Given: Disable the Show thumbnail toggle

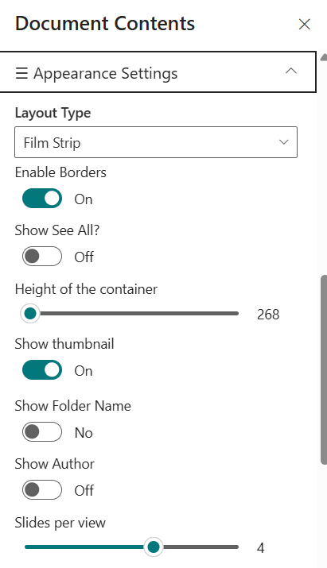Looking at the screenshot, I should [x=42, y=370].
